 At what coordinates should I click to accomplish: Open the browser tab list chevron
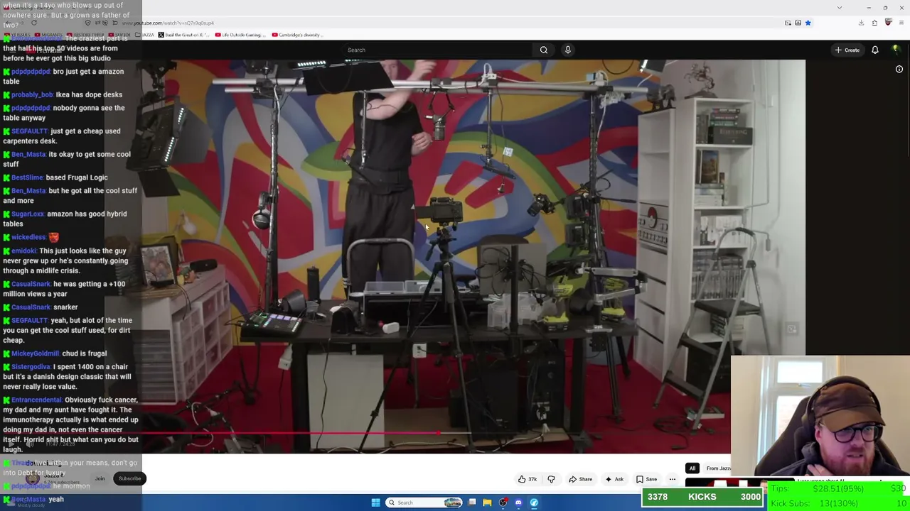click(840, 8)
